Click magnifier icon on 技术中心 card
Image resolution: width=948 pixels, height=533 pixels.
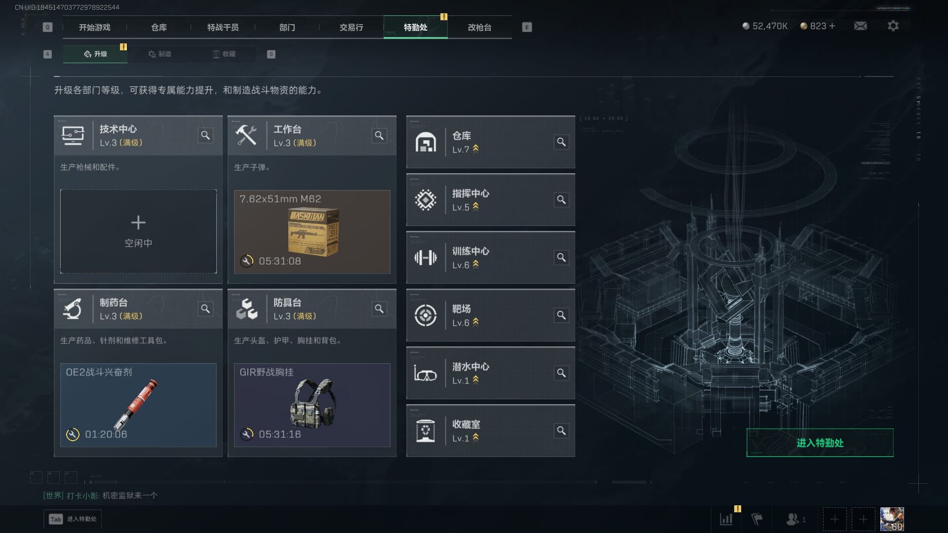tap(205, 135)
